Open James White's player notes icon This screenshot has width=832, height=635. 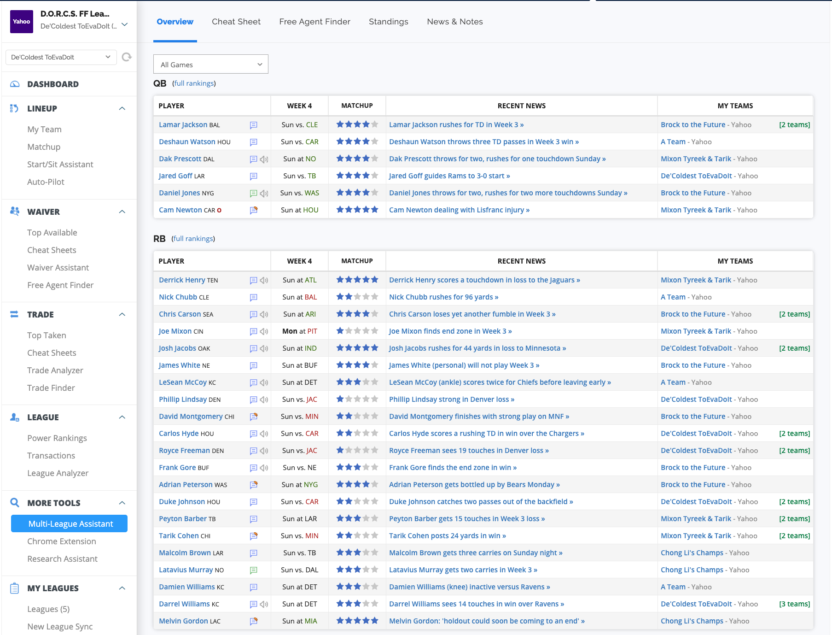(253, 365)
